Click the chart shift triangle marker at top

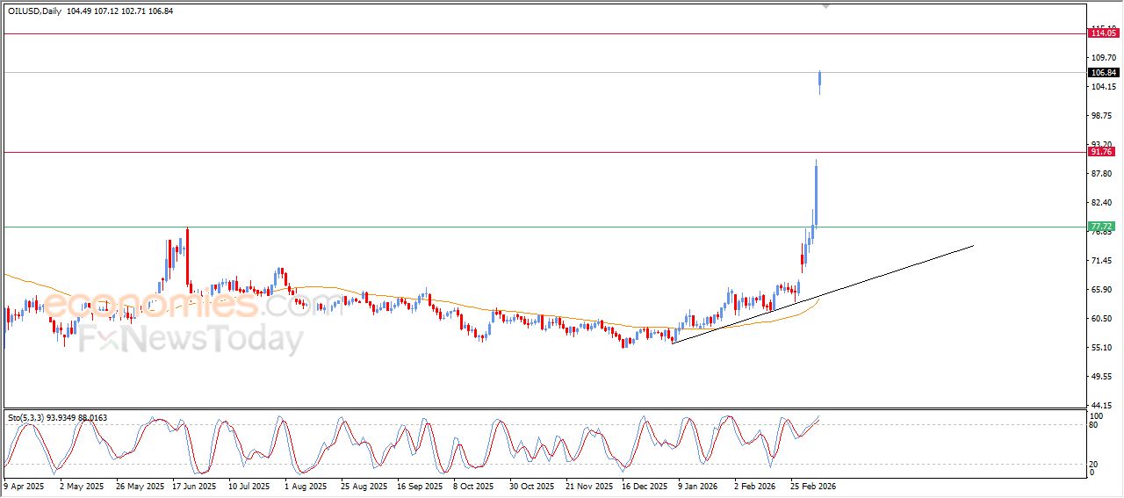tap(825, 6)
